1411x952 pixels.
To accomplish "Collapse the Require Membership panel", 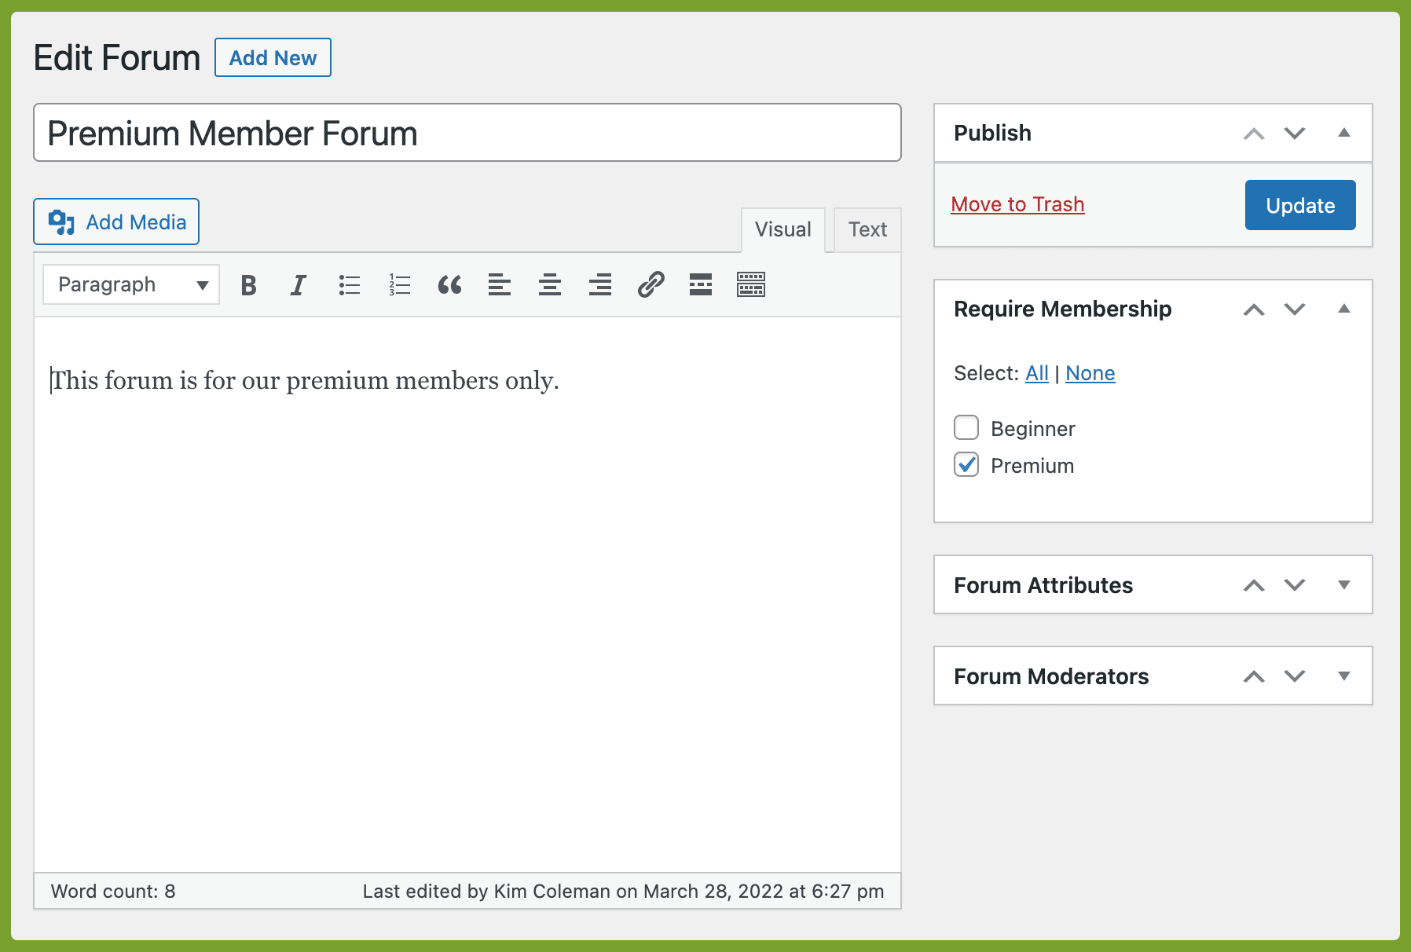I will coord(1344,309).
